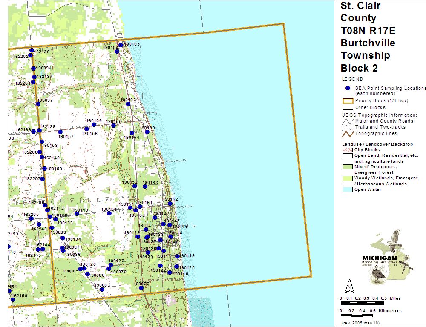This screenshot has width=426, height=327.
Task: Click the blue dot for point 190163
Action: coord(145,186)
